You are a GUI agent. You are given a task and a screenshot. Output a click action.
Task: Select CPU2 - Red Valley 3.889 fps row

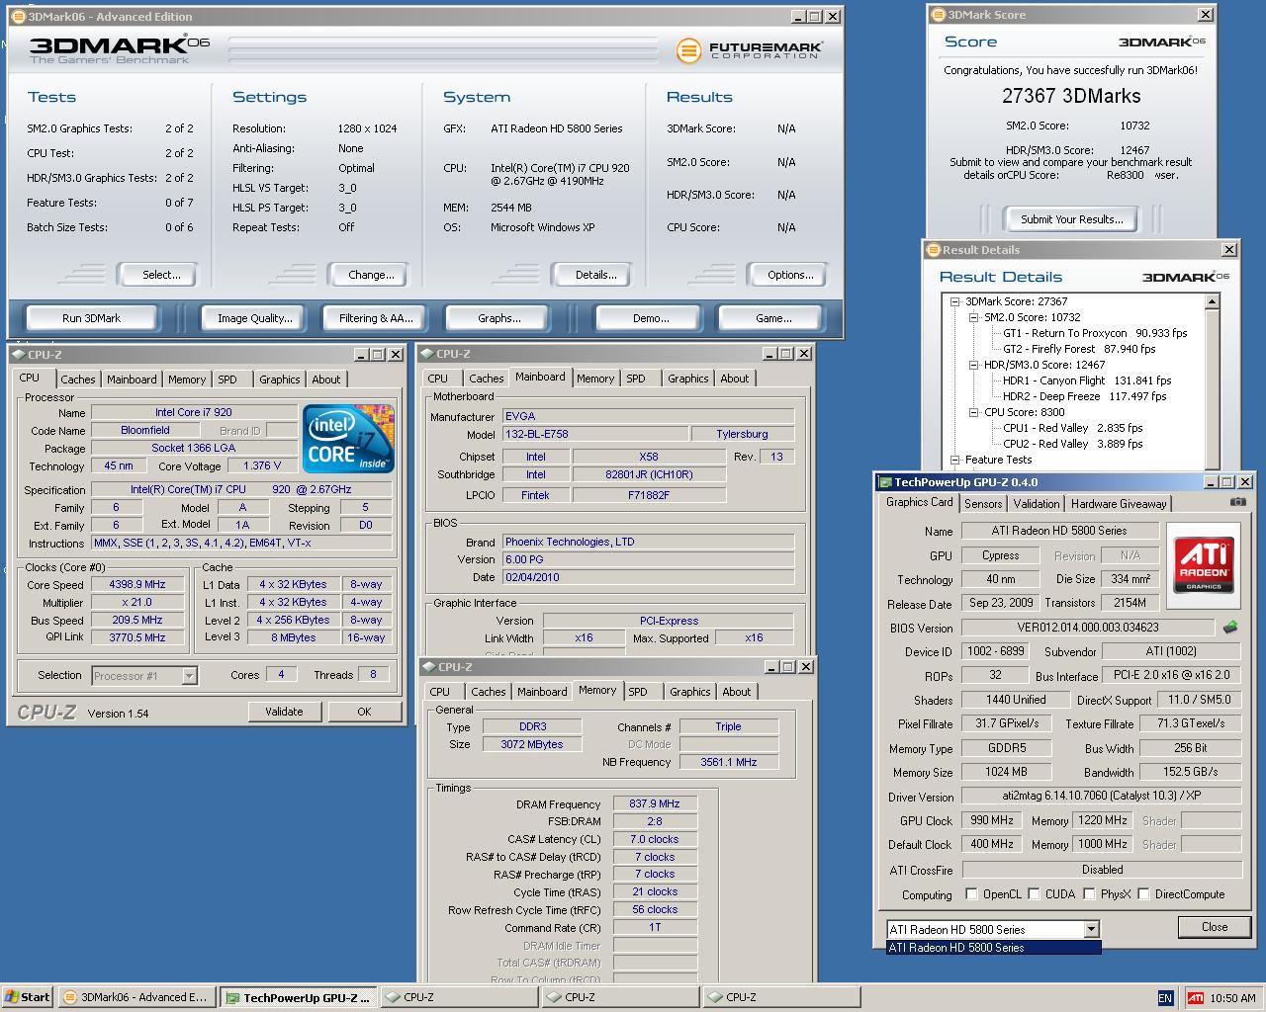click(x=1073, y=444)
